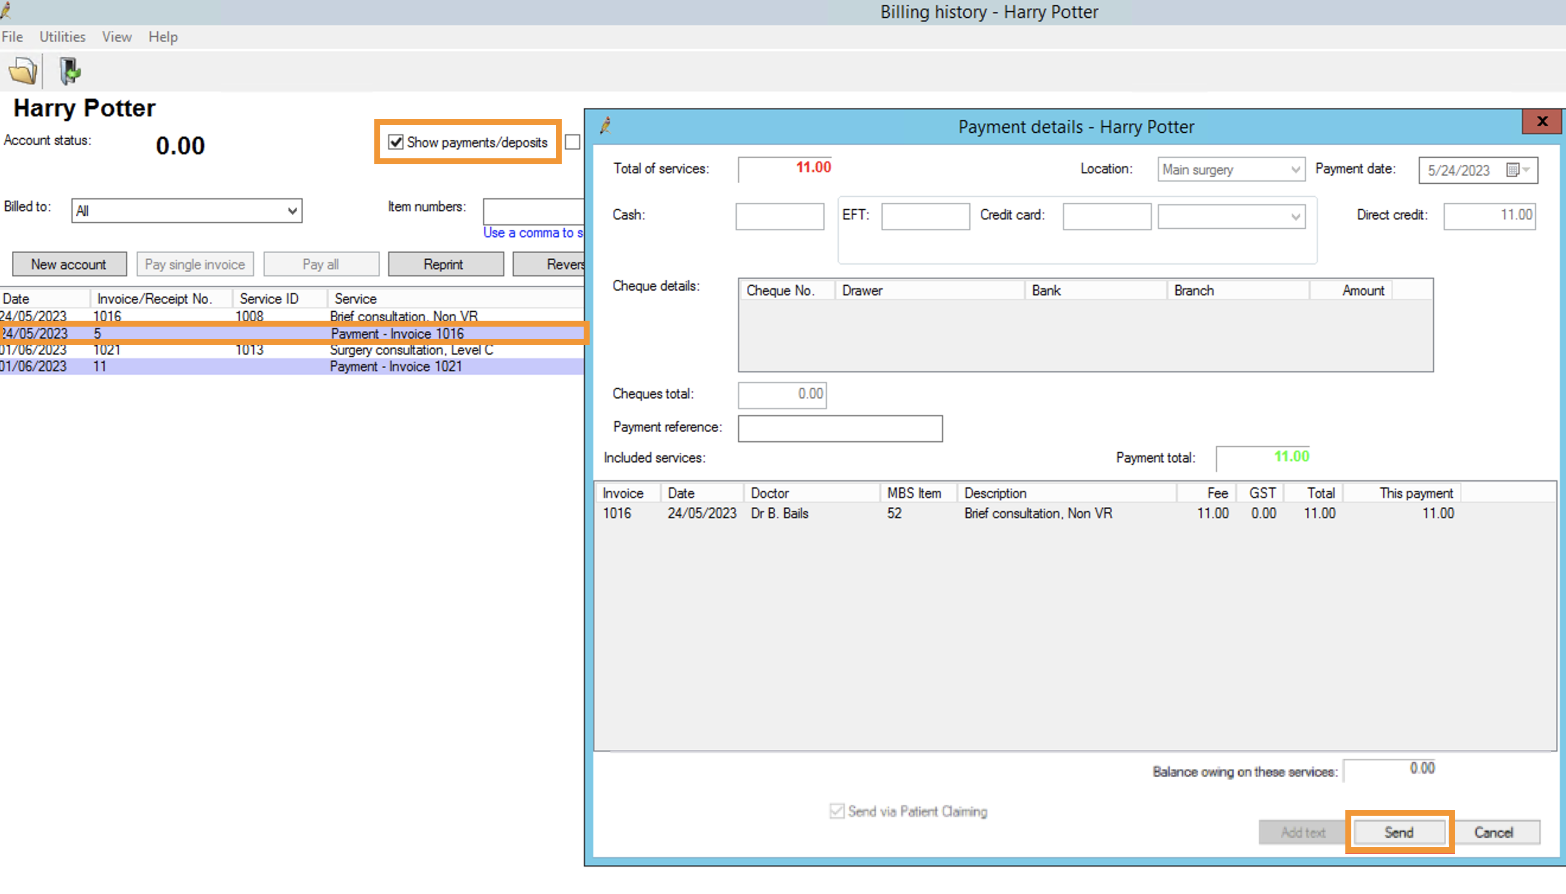
Task: Close the Payment details dialog
Action: coord(1542,121)
